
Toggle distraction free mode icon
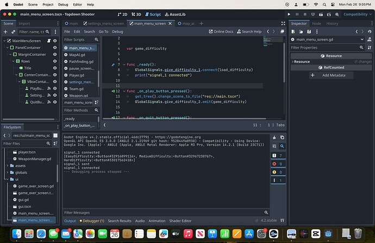283,23
